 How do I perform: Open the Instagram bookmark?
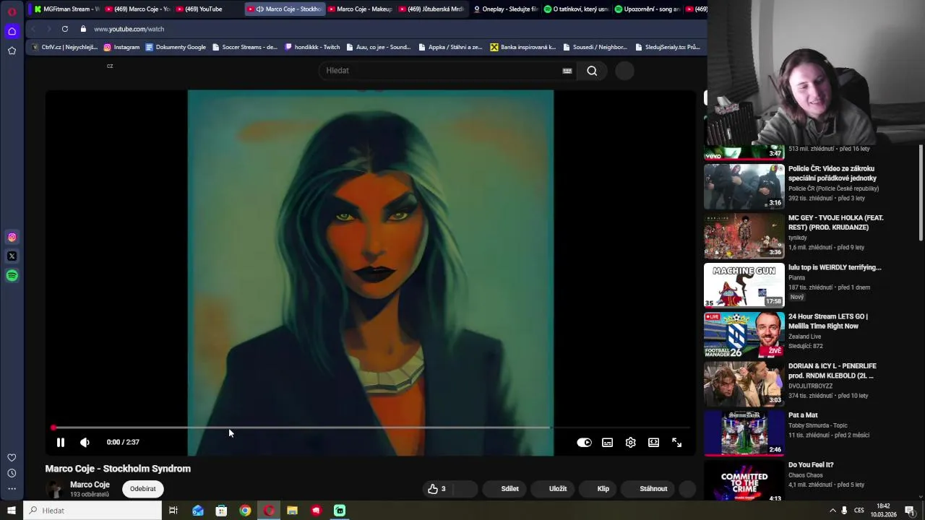[121, 47]
